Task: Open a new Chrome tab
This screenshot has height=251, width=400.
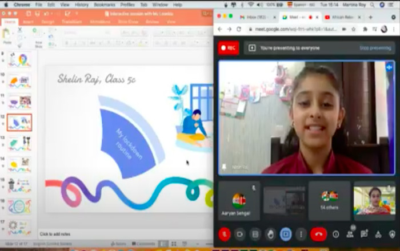Action: (x=371, y=17)
